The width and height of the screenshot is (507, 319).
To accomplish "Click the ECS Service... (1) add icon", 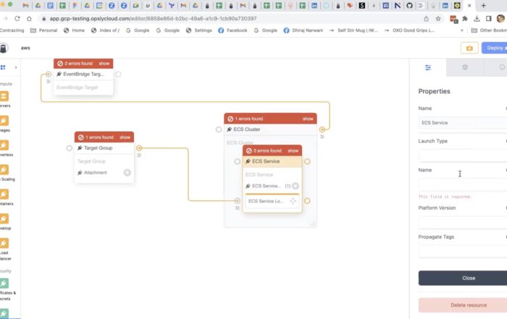I will pyautogui.click(x=296, y=186).
